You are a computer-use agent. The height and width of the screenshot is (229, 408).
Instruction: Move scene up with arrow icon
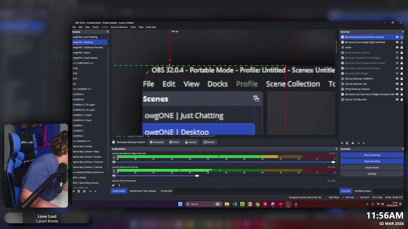coord(90,191)
